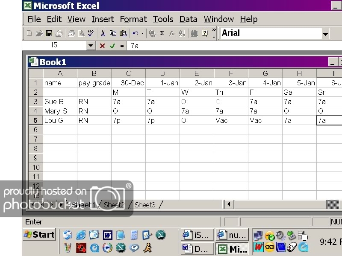Click the Edit Formula equals button
This screenshot has width=342, height=256.
pos(122,46)
